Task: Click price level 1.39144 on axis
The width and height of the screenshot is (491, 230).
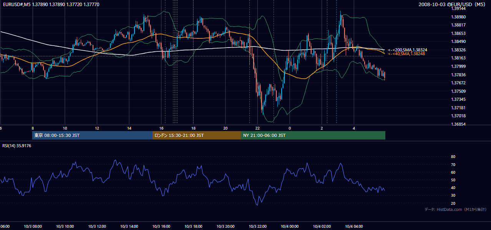Action: tap(459, 8)
